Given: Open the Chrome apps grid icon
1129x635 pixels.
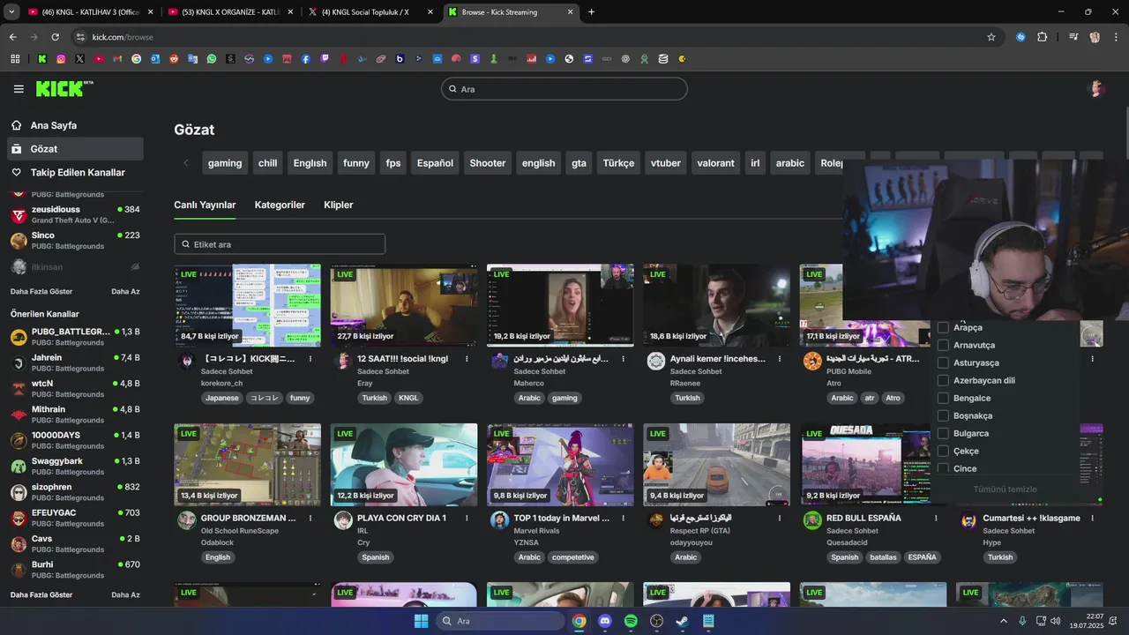Looking at the screenshot, I should click(15, 59).
